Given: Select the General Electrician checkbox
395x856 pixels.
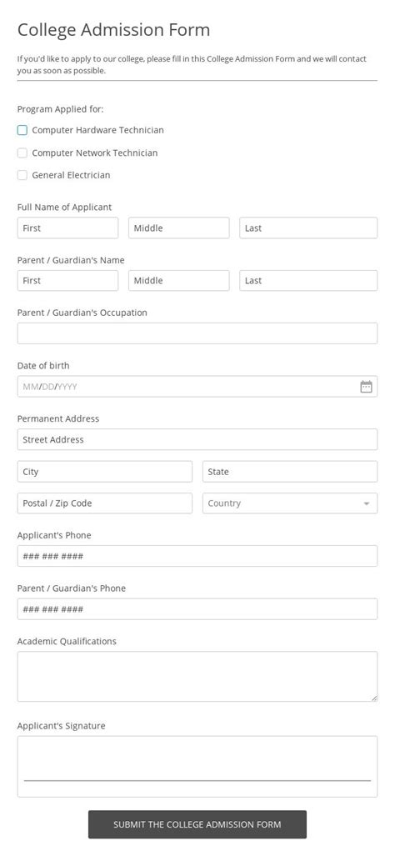Looking at the screenshot, I should pos(22,175).
